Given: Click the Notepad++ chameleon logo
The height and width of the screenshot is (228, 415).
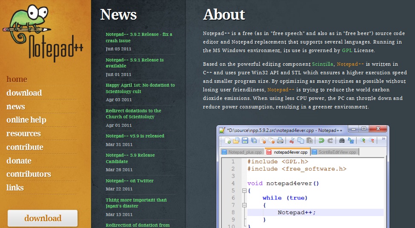Looking at the screenshot, I should pos(43,33).
